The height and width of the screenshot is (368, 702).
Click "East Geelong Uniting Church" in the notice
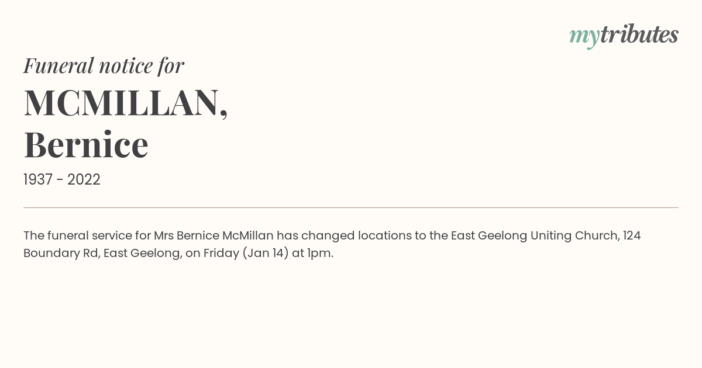(x=535, y=235)
